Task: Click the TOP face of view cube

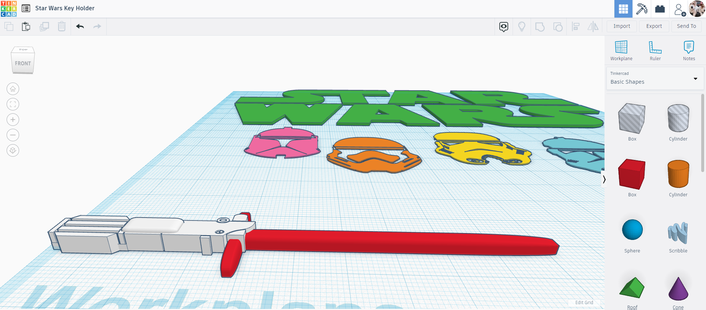Action: pos(23,50)
